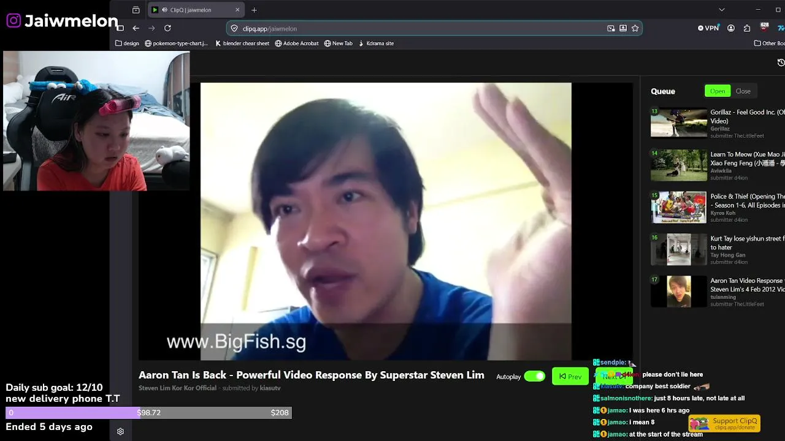Click the picture-in-picture icon in address bar
This screenshot has width=785, height=441.
pyautogui.click(x=611, y=28)
